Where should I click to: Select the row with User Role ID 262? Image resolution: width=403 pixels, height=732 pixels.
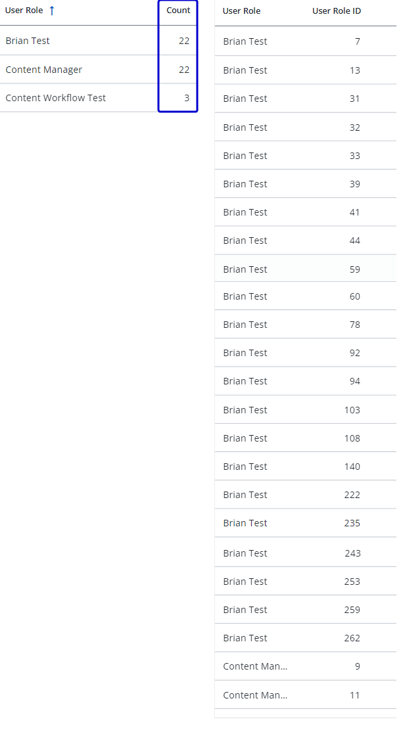point(306,637)
